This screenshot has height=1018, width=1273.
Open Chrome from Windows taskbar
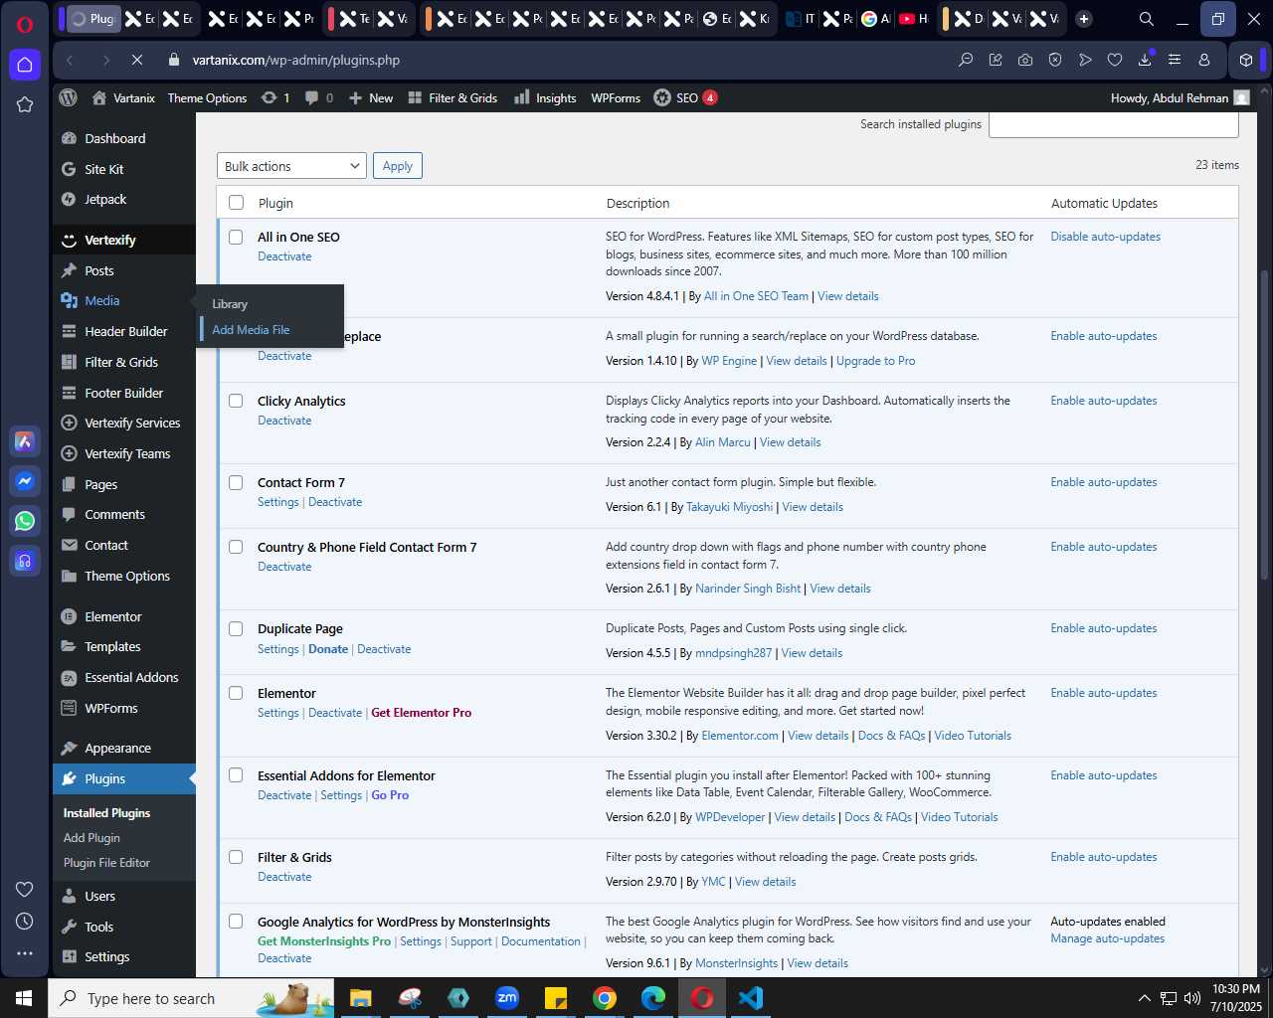point(605,998)
